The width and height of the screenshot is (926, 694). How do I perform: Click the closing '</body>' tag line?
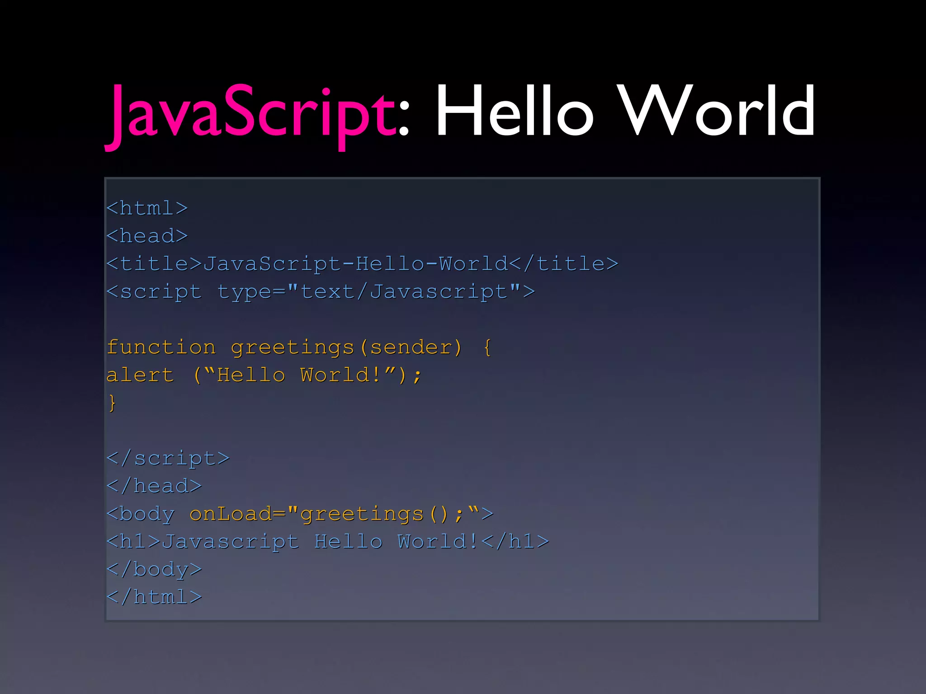(x=154, y=570)
